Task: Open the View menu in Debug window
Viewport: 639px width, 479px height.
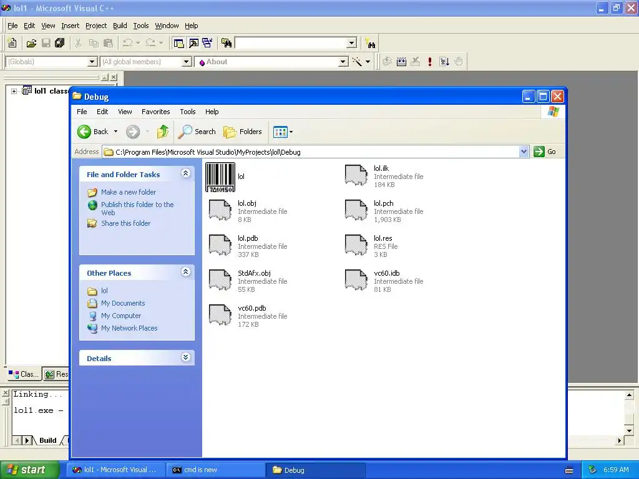Action: pos(125,112)
